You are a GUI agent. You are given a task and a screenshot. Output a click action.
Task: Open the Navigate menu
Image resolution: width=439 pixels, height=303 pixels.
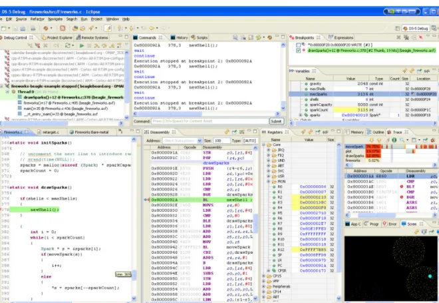(x=55, y=19)
